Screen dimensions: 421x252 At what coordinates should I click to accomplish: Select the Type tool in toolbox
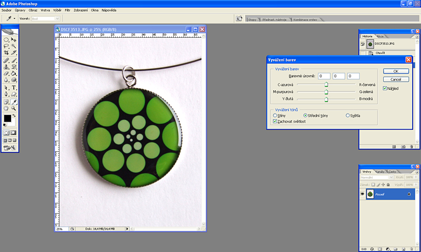pyautogui.click(x=14, y=88)
